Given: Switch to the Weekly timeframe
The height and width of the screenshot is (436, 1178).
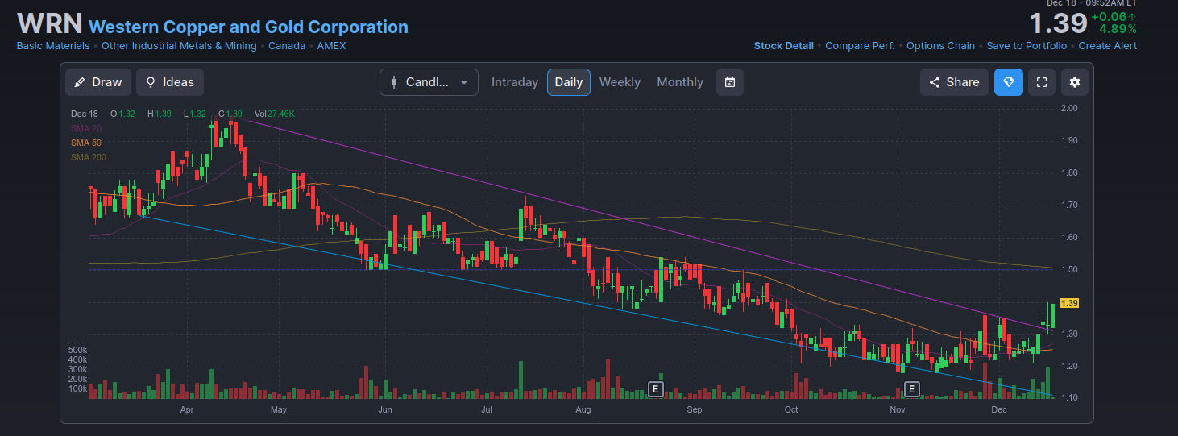Looking at the screenshot, I should coord(620,82).
